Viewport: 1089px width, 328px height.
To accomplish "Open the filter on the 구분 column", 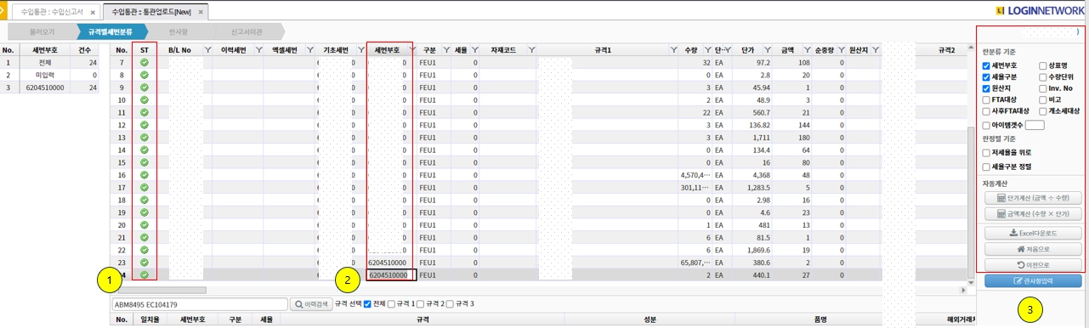I will point(445,50).
